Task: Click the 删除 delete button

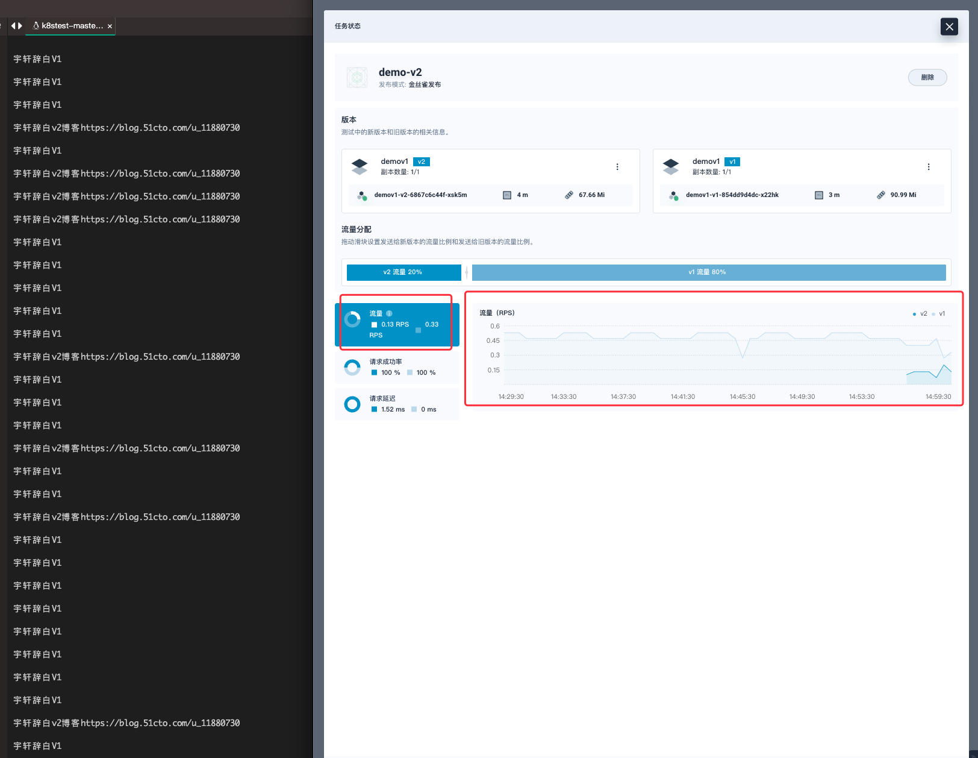Action: [x=927, y=77]
